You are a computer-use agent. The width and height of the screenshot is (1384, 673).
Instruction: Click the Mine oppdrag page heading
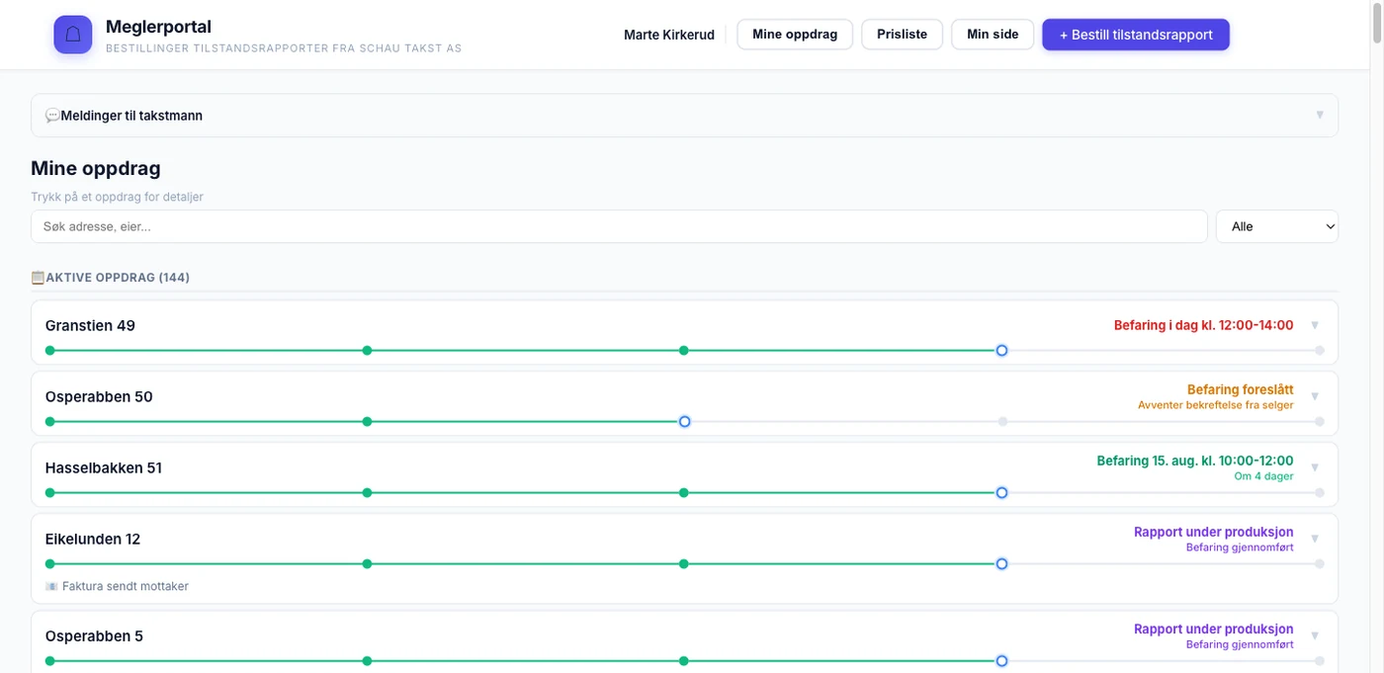coord(96,168)
